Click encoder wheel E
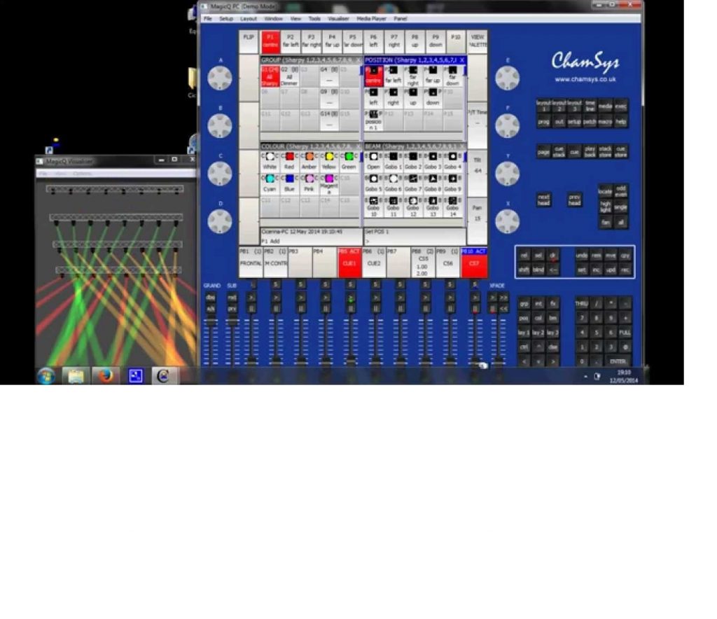 click(508, 78)
